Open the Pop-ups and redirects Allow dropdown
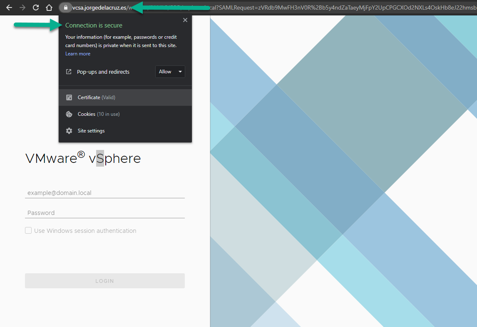 tap(170, 72)
